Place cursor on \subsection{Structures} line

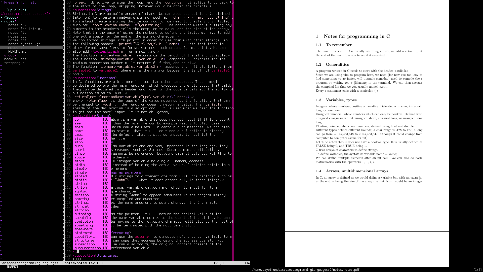tap(95, 256)
